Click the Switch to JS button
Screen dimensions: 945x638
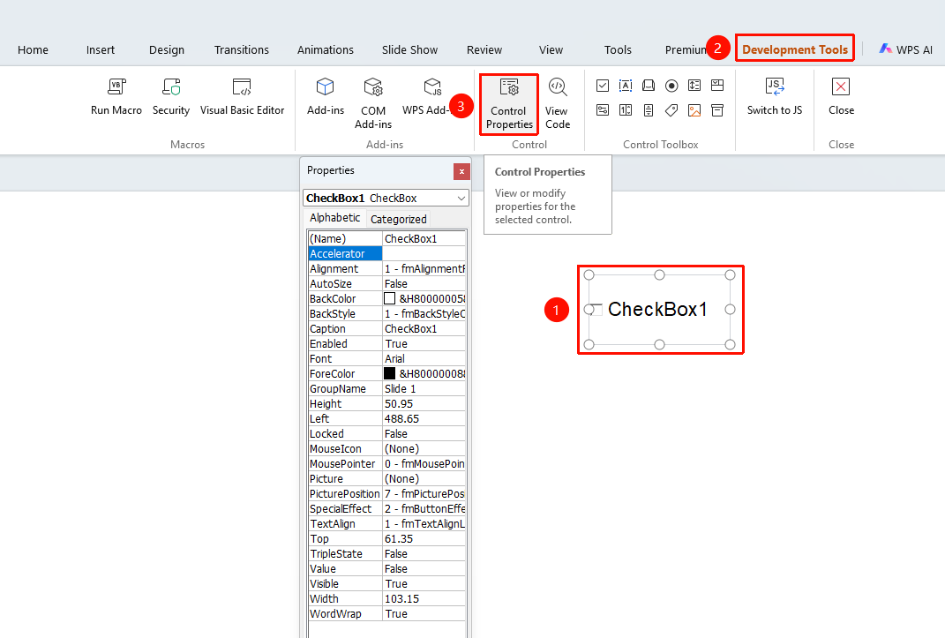[x=775, y=96]
